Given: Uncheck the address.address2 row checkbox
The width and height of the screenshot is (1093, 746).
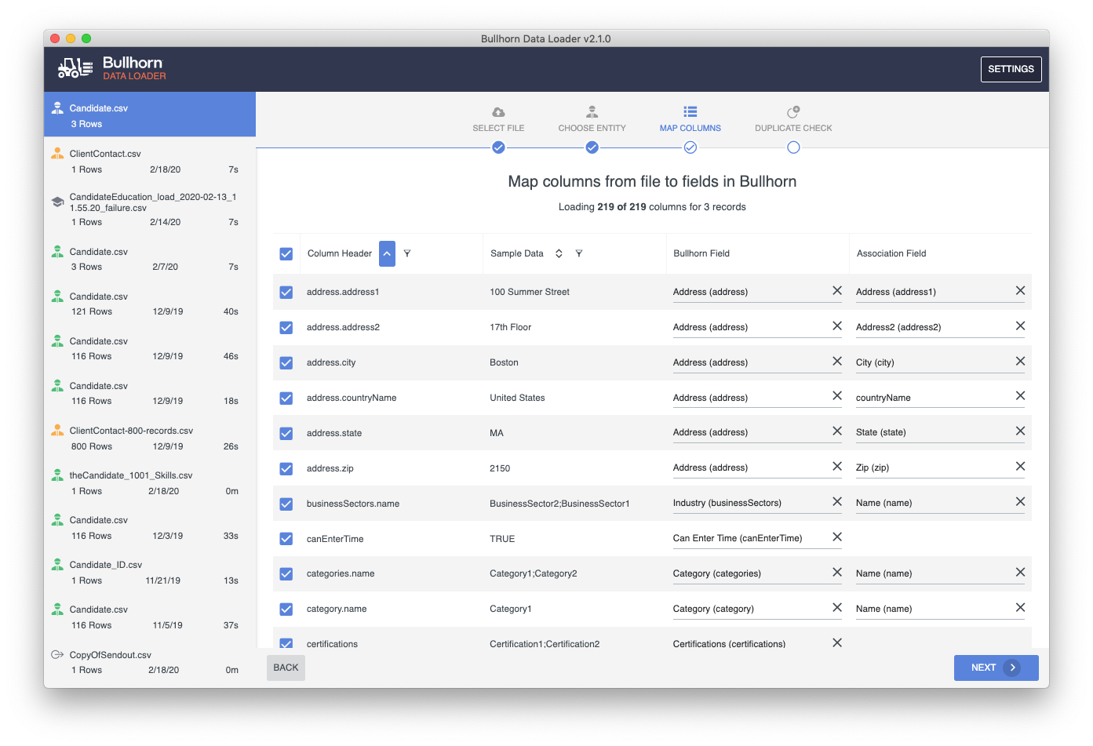Looking at the screenshot, I should point(286,328).
